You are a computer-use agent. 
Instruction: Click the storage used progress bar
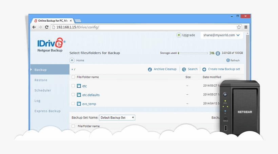tap(193, 53)
